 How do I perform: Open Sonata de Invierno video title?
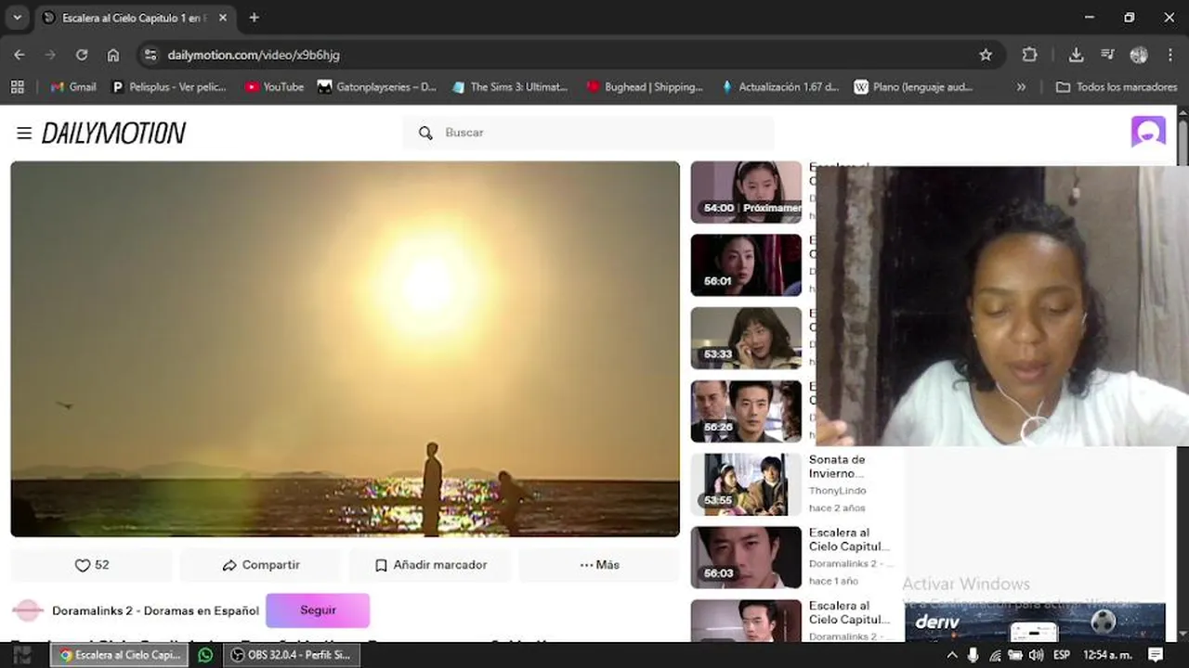pos(837,466)
